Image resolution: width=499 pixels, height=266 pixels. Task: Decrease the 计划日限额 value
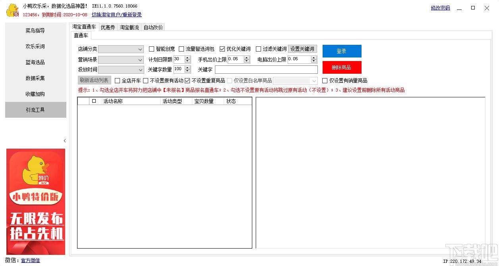pos(188,61)
